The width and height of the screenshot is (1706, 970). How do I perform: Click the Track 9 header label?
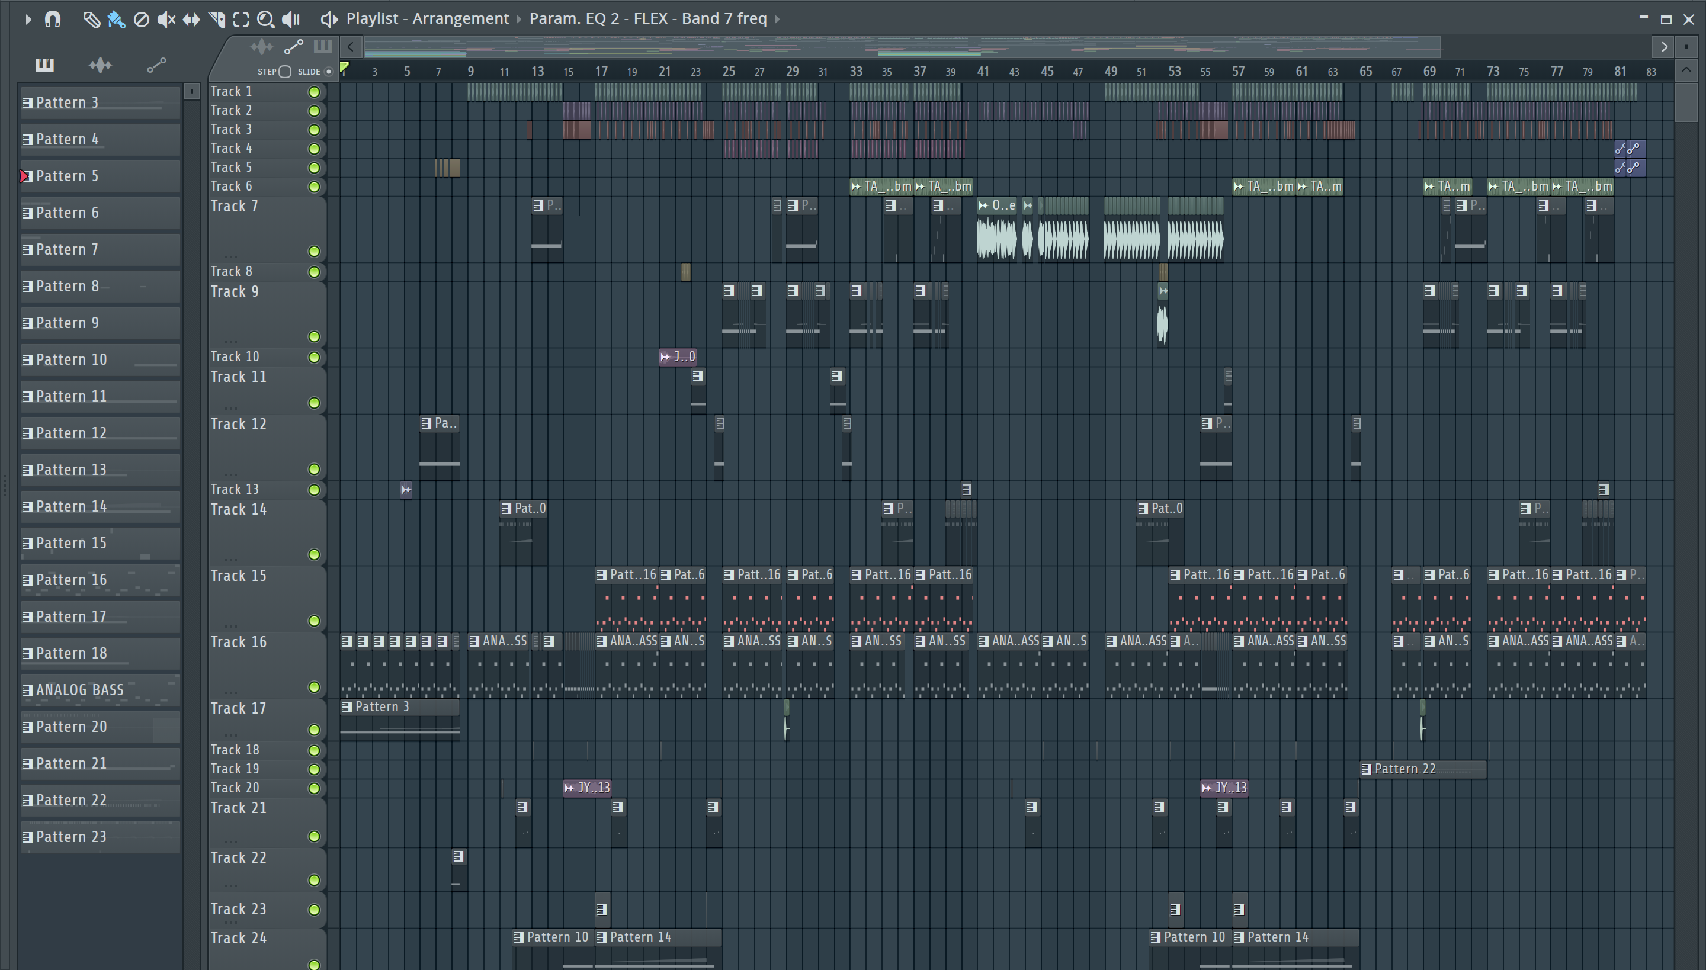pyautogui.click(x=235, y=292)
